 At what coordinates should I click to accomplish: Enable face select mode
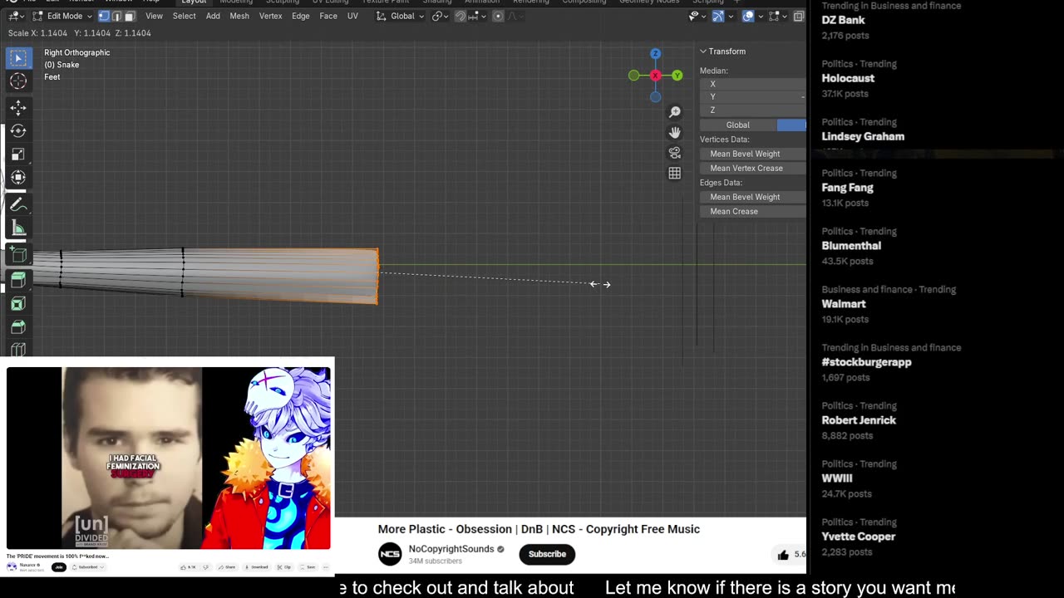point(129,16)
